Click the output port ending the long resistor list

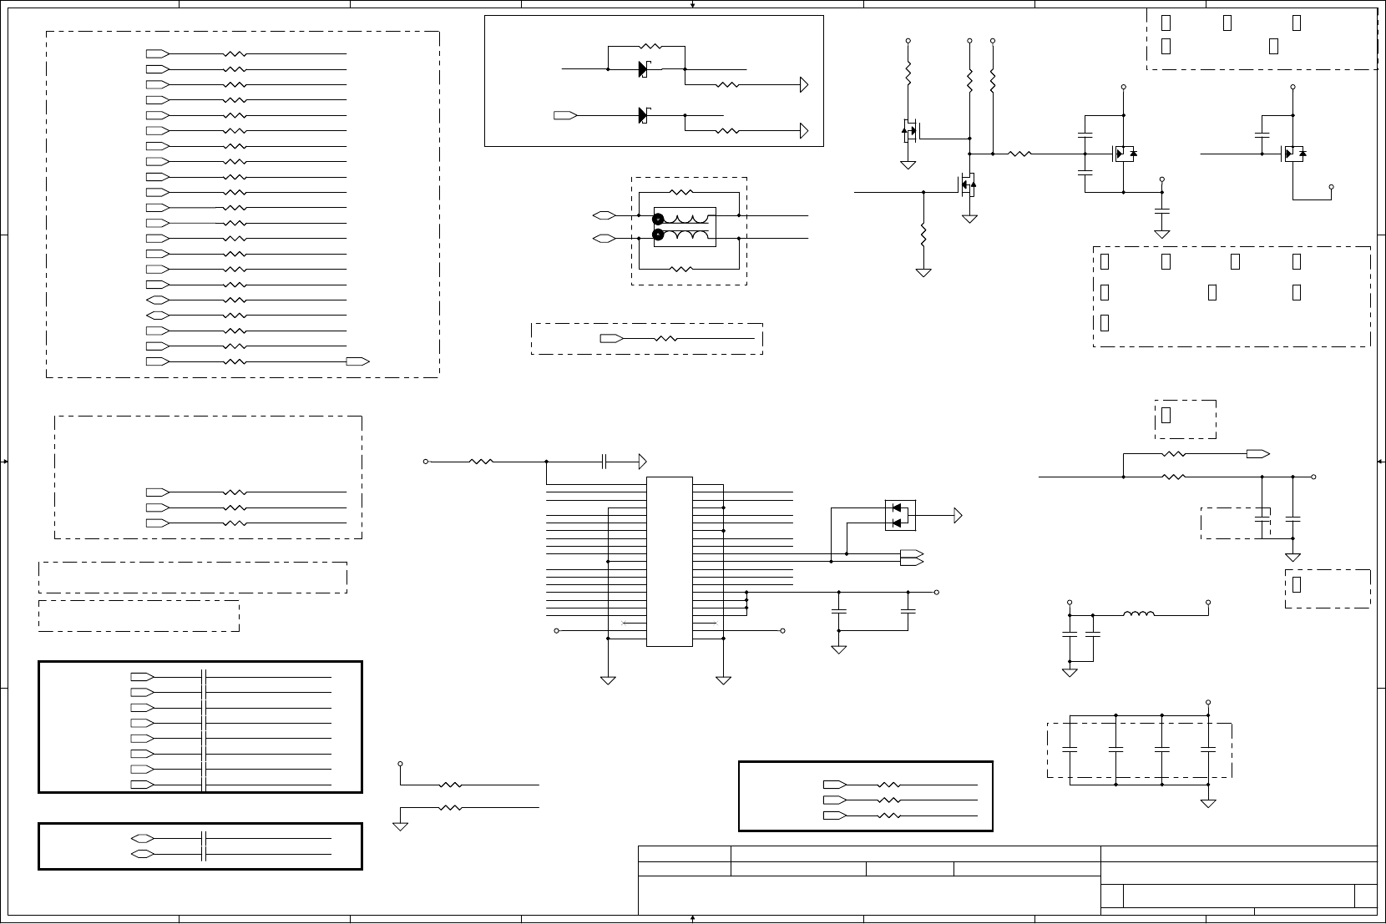pyautogui.click(x=358, y=361)
